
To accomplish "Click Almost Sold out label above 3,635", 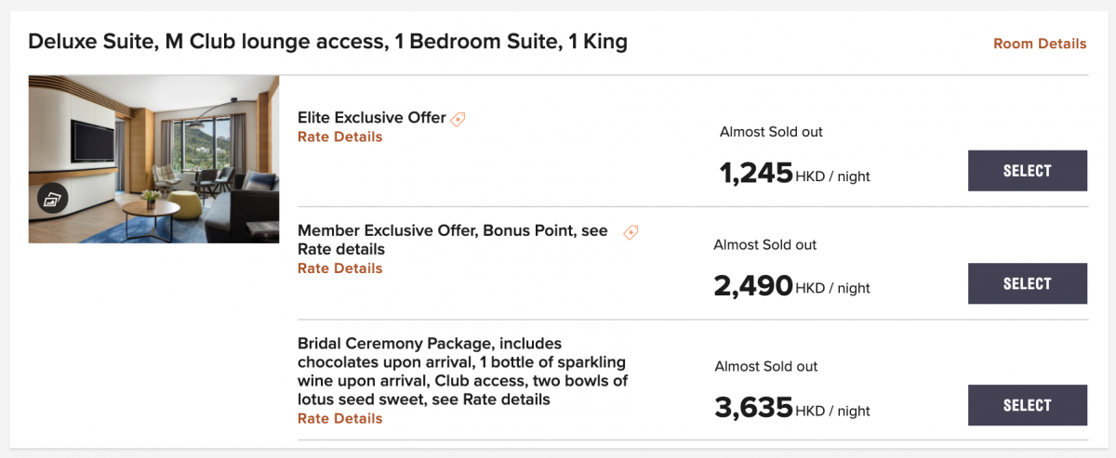I will point(766,367).
